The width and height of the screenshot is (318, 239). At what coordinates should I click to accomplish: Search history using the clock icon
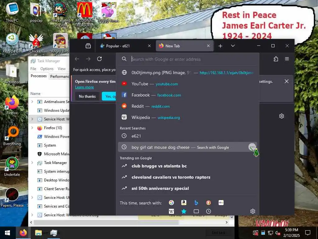pos(208,211)
